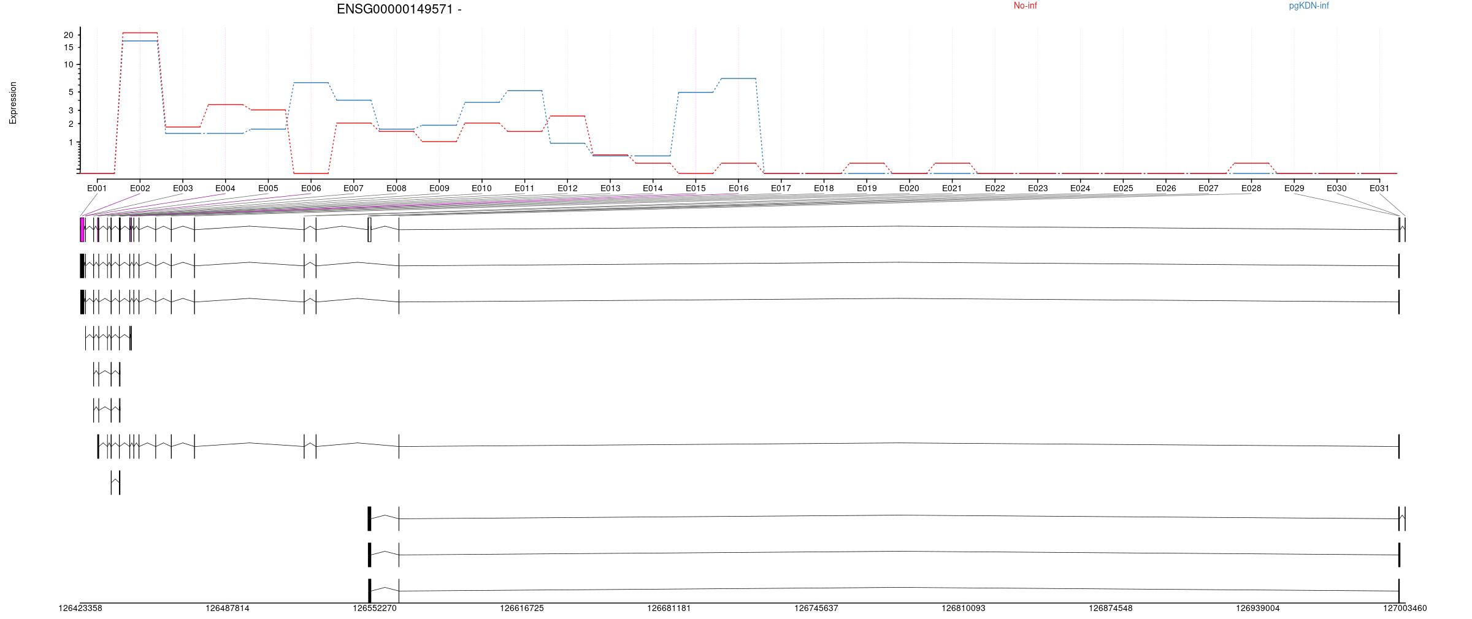Click y-axis tick value 15
The height and width of the screenshot is (619, 1472).
click(68, 47)
